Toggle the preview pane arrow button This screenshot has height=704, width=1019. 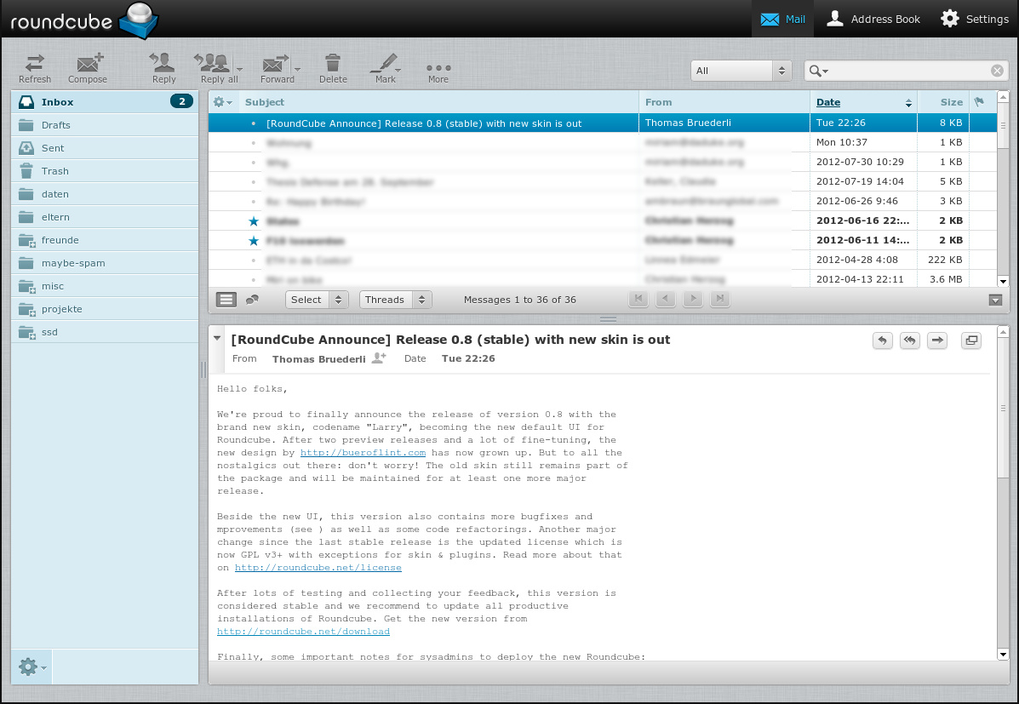point(995,300)
